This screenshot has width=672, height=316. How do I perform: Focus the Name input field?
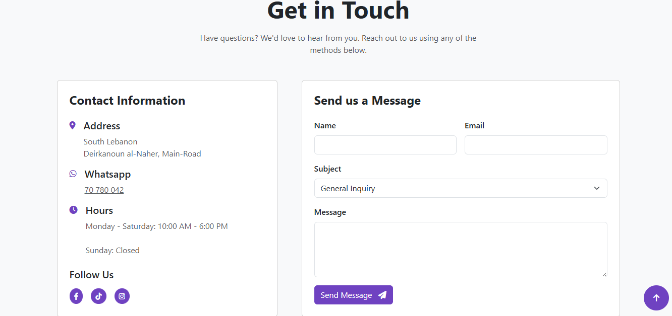[385, 145]
